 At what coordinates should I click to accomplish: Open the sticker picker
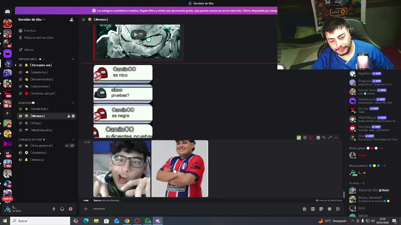(321, 209)
